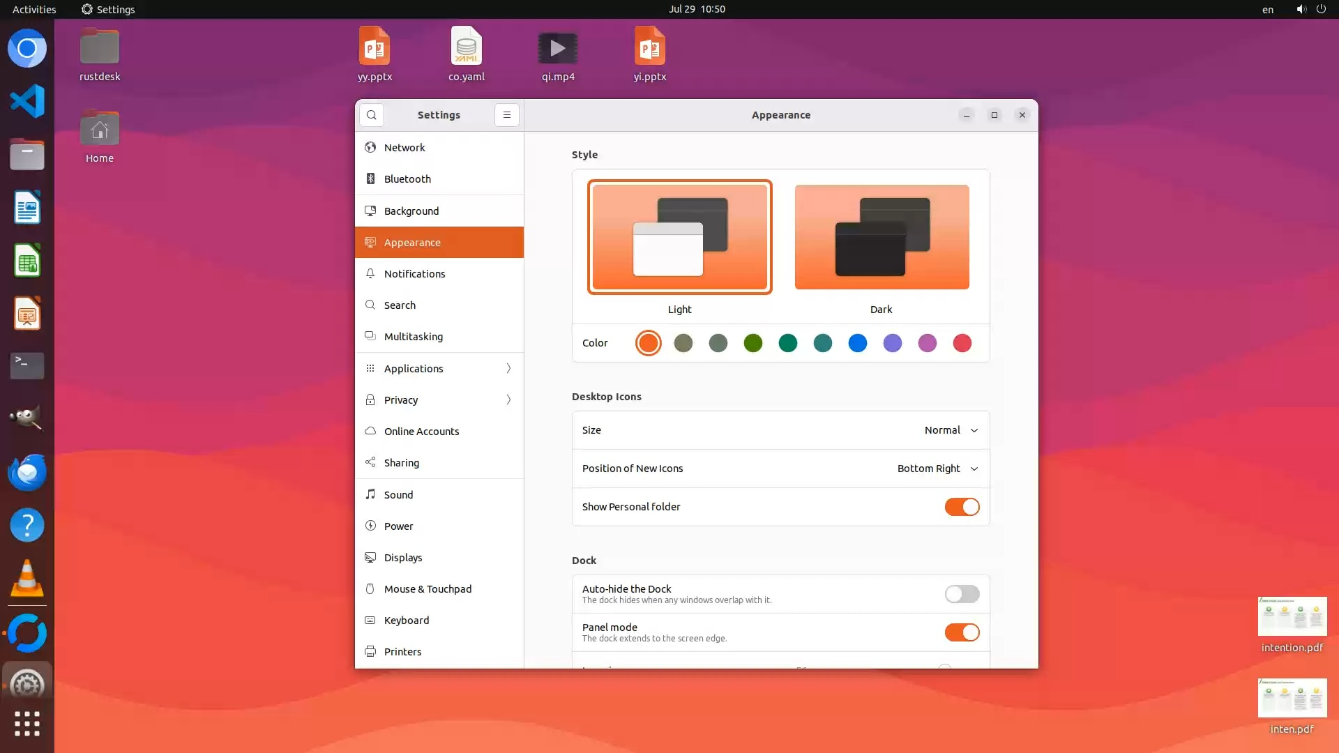Click the Bluetooth icon in sidebar
The height and width of the screenshot is (753, 1339).
[x=370, y=179]
